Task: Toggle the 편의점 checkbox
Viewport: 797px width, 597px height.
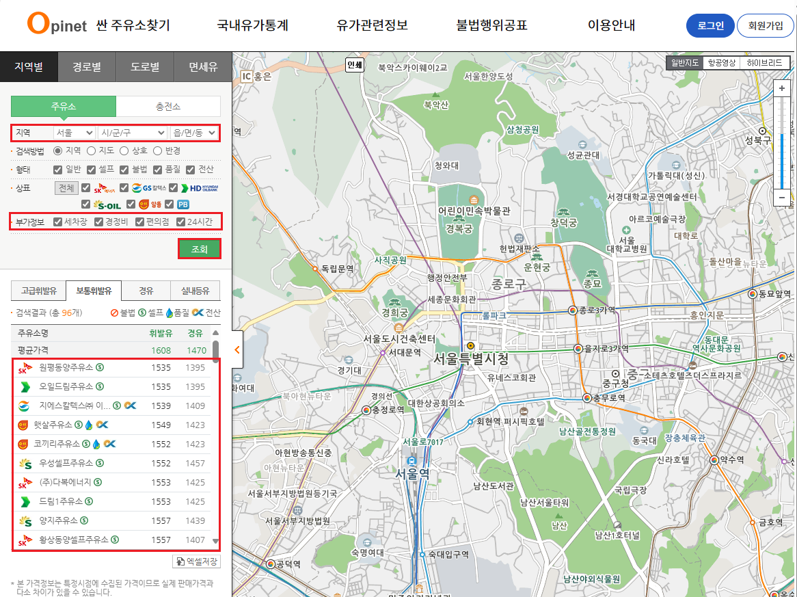Action: [x=139, y=222]
